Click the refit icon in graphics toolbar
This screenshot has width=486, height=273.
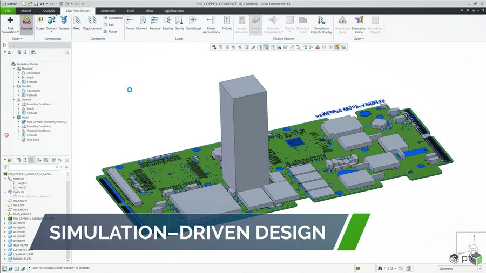(227, 47)
